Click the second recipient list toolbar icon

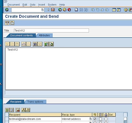coord(12,110)
